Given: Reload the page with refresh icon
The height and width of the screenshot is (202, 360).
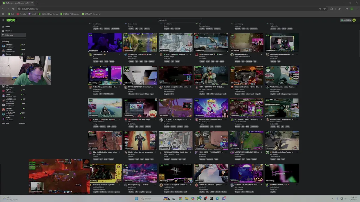Looking at the screenshot, I should [x=13, y=9].
